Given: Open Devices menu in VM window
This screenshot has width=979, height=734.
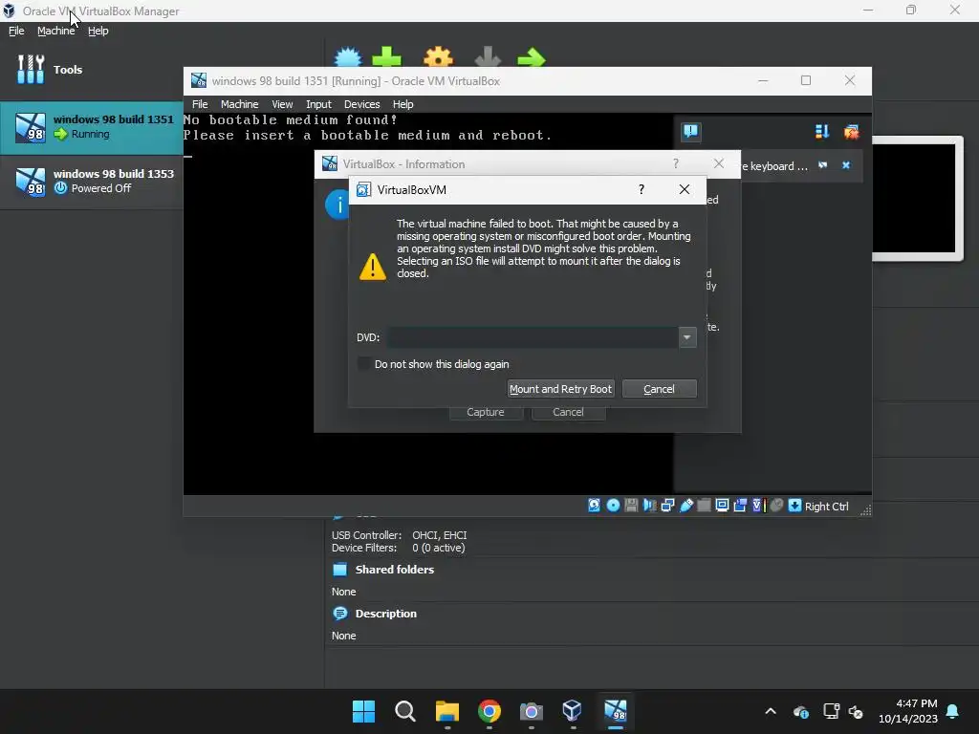Looking at the screenshot, I should (x=361, y=104).
